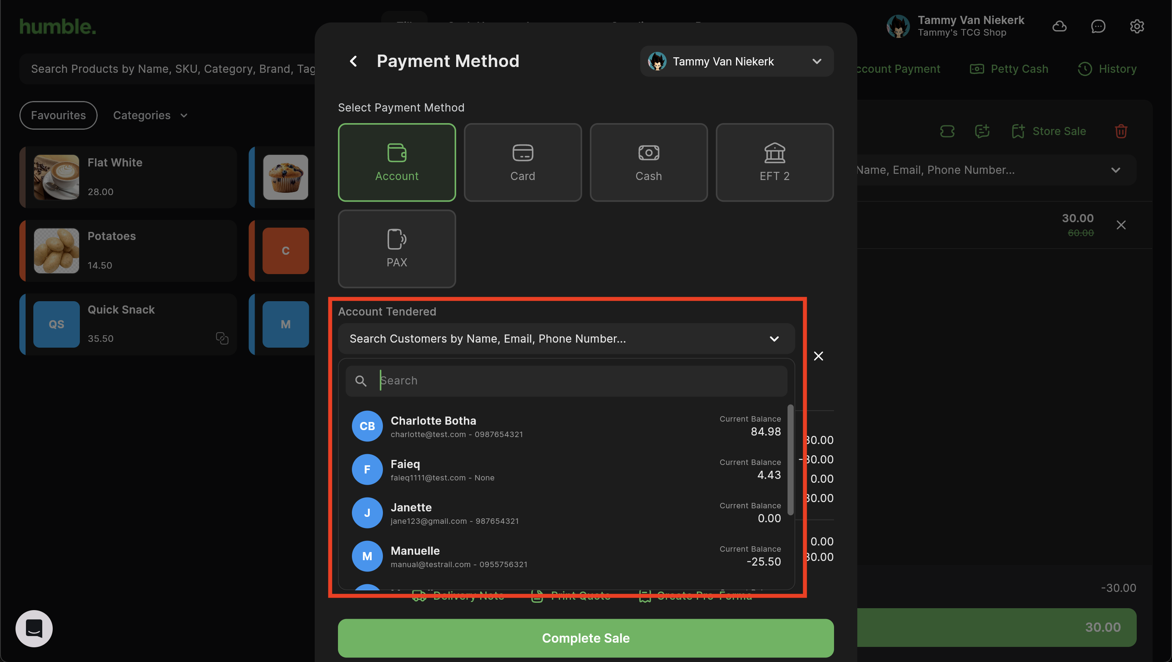
Task: Open the History tab
Action: click(1107, 69)
